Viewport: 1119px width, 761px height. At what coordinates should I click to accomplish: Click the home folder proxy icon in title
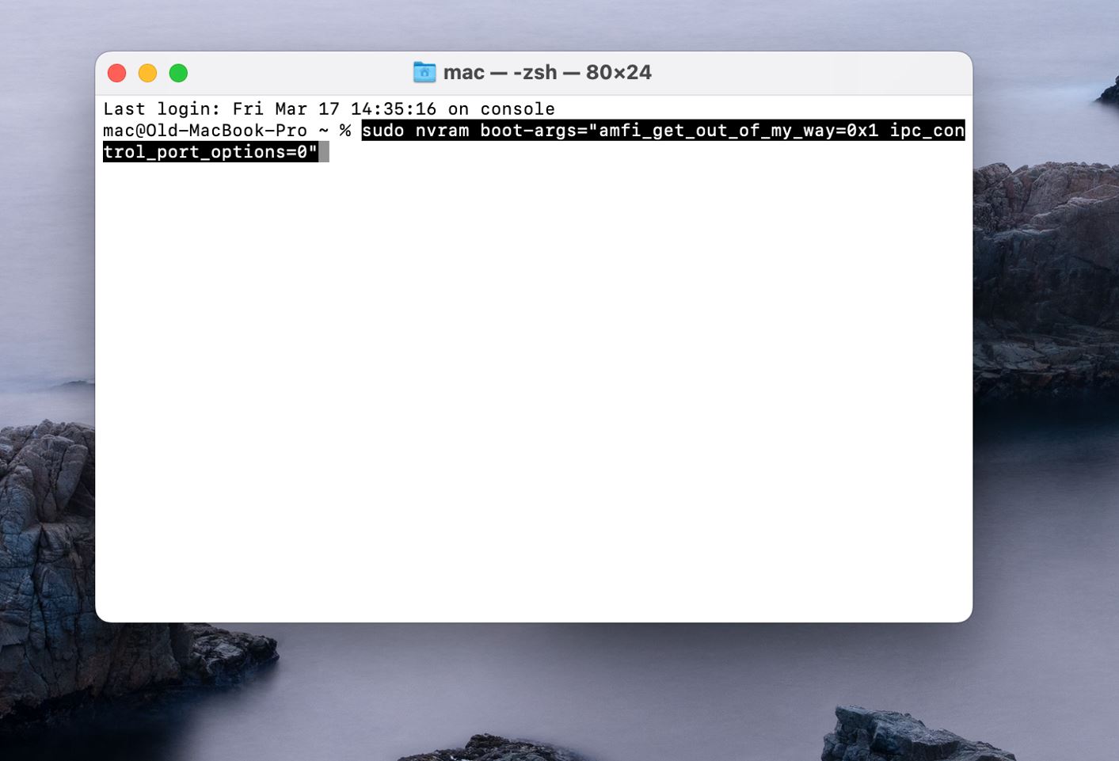[x=424, y=72]
